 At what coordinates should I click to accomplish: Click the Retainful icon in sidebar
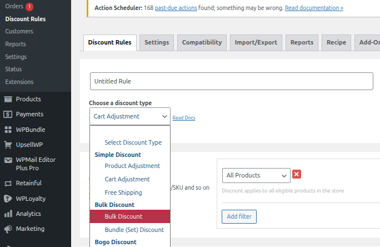pyautogui.click(x=8, y=184)
